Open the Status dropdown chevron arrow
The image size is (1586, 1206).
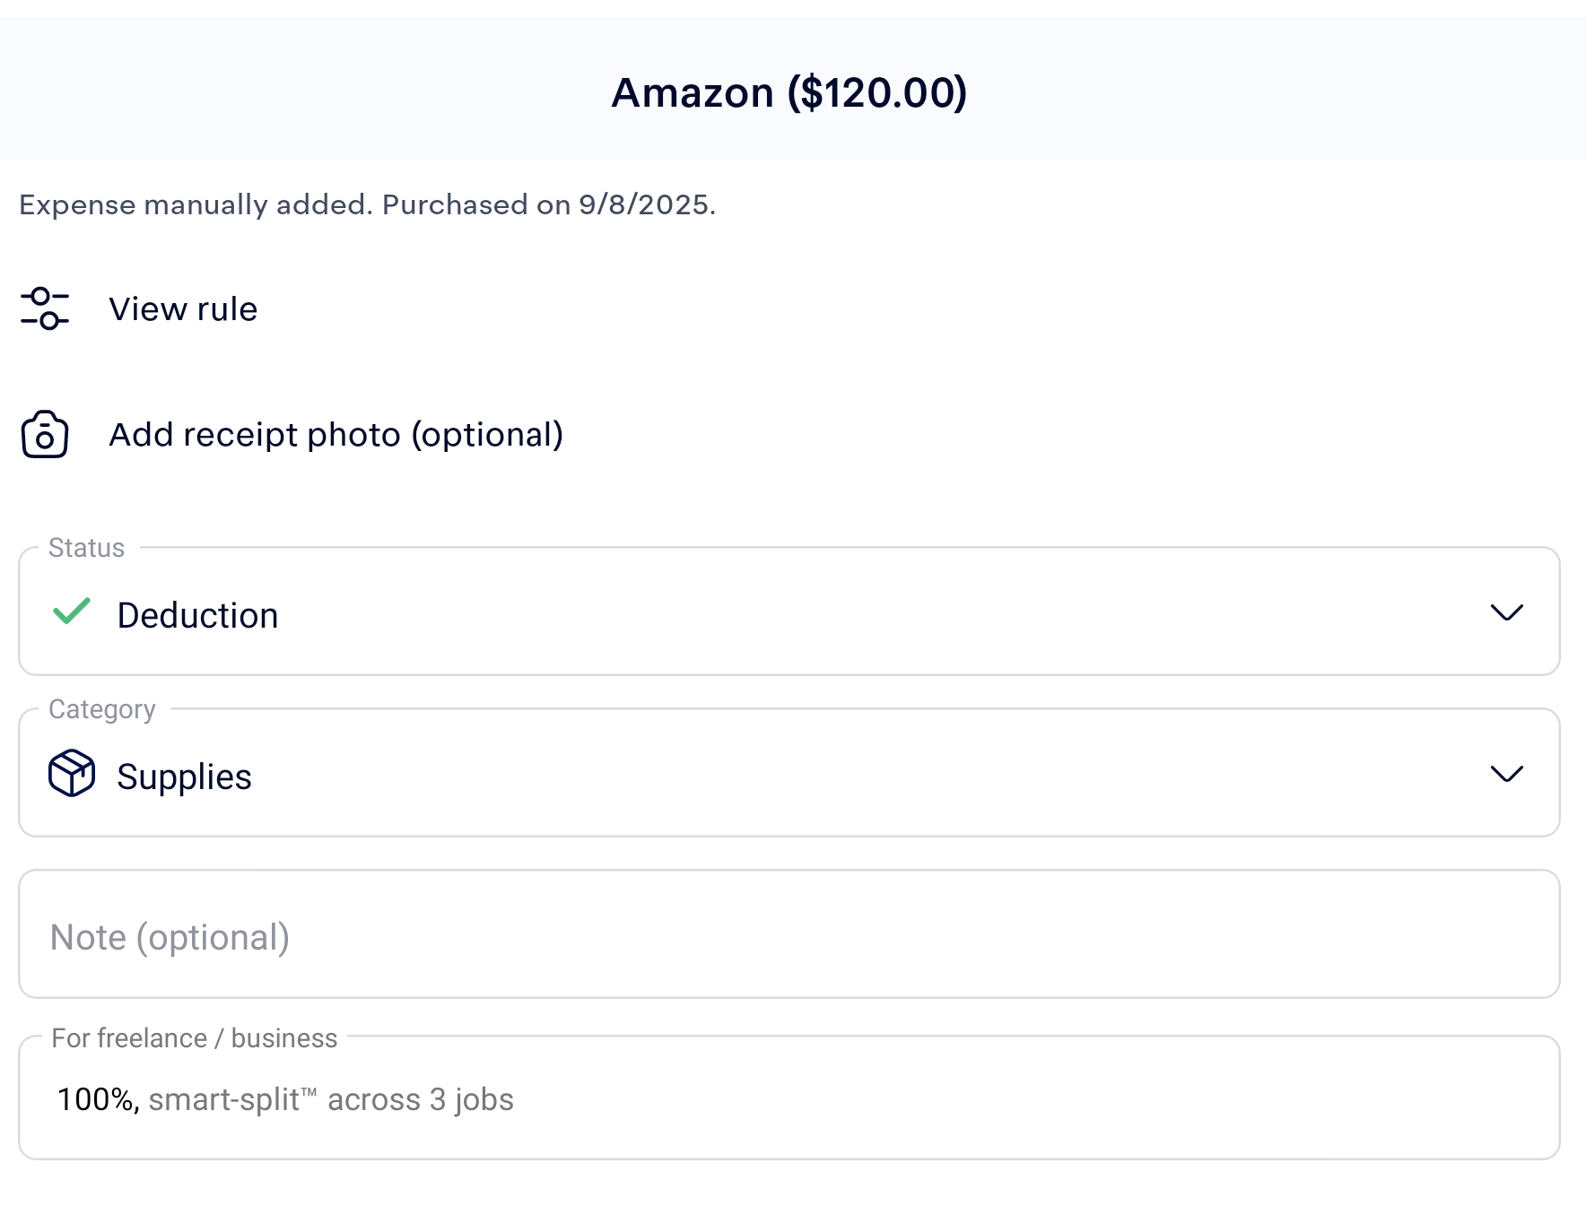[x=1506, y=612]
